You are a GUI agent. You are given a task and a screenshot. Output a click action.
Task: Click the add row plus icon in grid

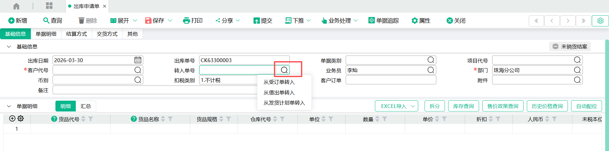pos(12,119)
